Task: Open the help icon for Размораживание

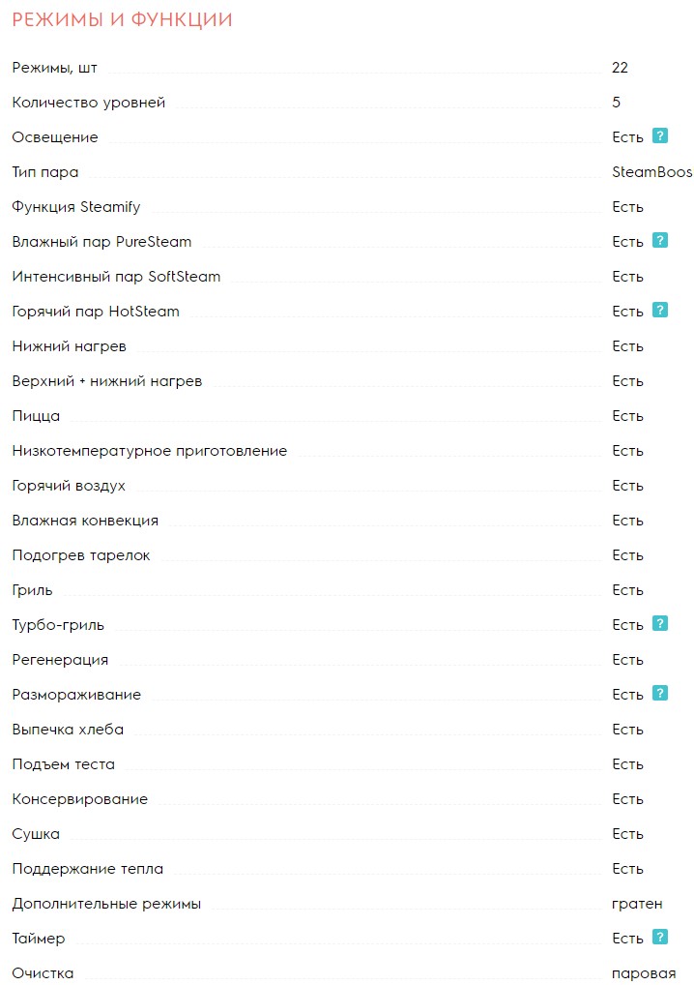Action: [x=660, y=694]
